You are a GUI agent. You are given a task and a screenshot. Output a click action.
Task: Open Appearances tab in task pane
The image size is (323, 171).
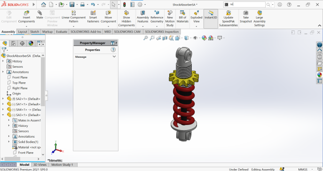320,75
